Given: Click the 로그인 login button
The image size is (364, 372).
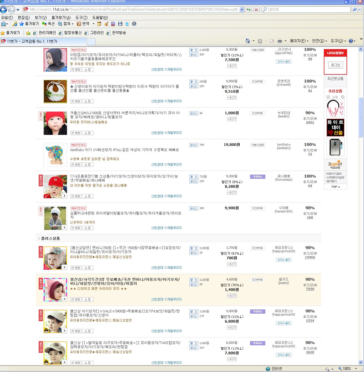Looking at the screenshot, I should pyautogui.click(x=335, y=65).
